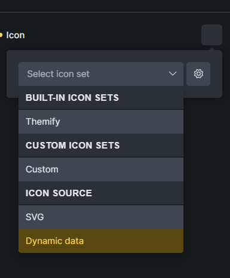230x278 pixels.
Task: Collapse the Select icon set dropdown
Action: click(x=101, y=74)
